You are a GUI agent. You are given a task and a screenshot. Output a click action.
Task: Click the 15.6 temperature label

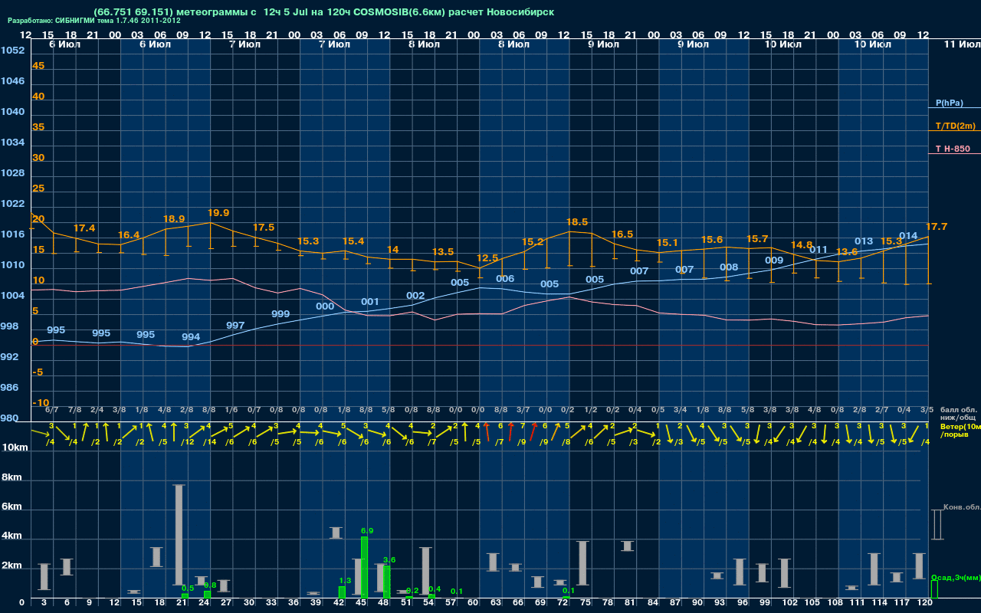(712, 239)
